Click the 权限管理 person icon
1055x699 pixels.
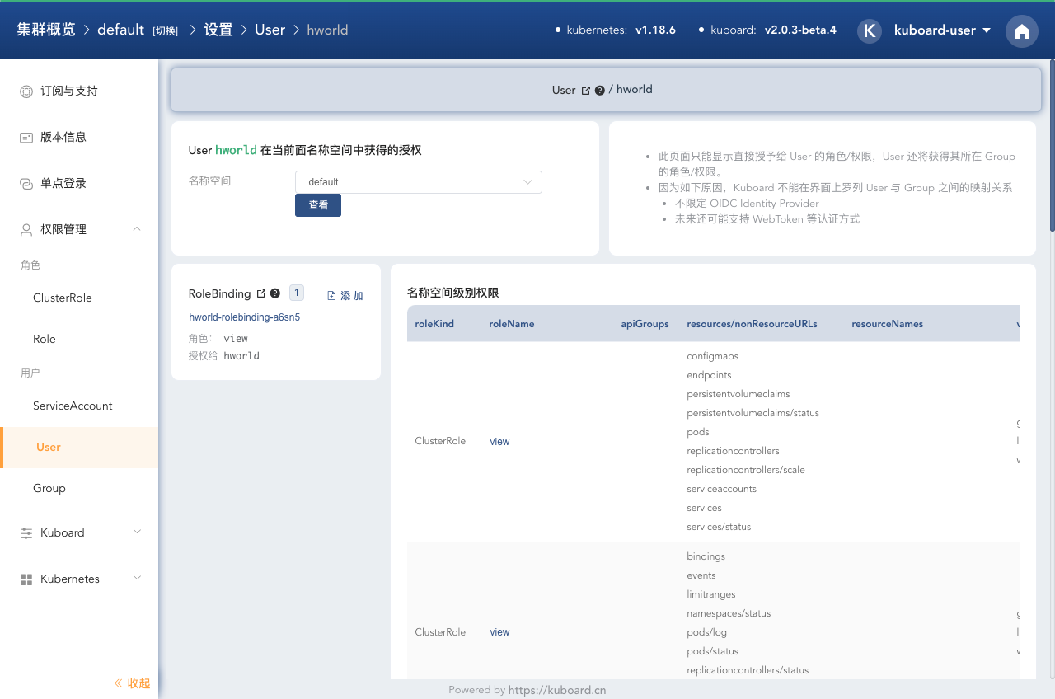pos(26,230)
